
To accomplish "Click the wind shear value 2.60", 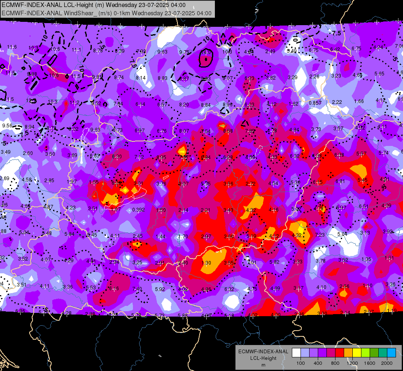I will pyautogui.click(x=28, y=153).
